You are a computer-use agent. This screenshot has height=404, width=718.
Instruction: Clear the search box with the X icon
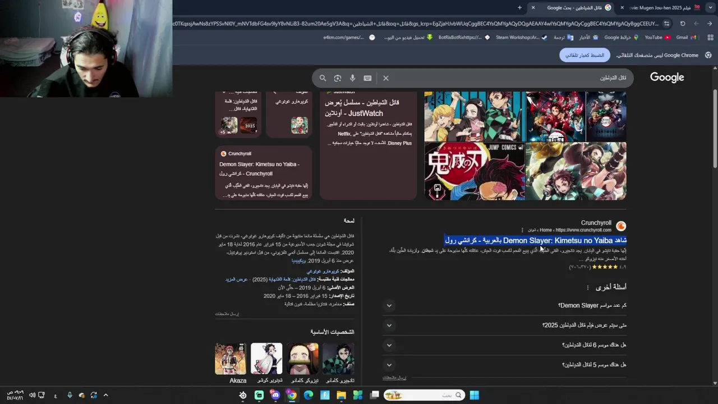pyautogui.click(x=386, y=78)
